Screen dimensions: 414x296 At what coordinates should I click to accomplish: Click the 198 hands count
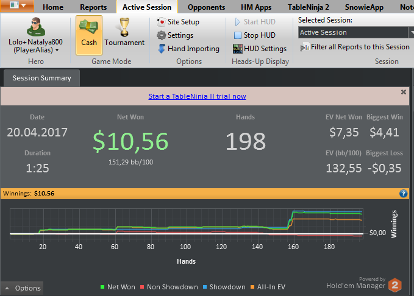point(246,141)
